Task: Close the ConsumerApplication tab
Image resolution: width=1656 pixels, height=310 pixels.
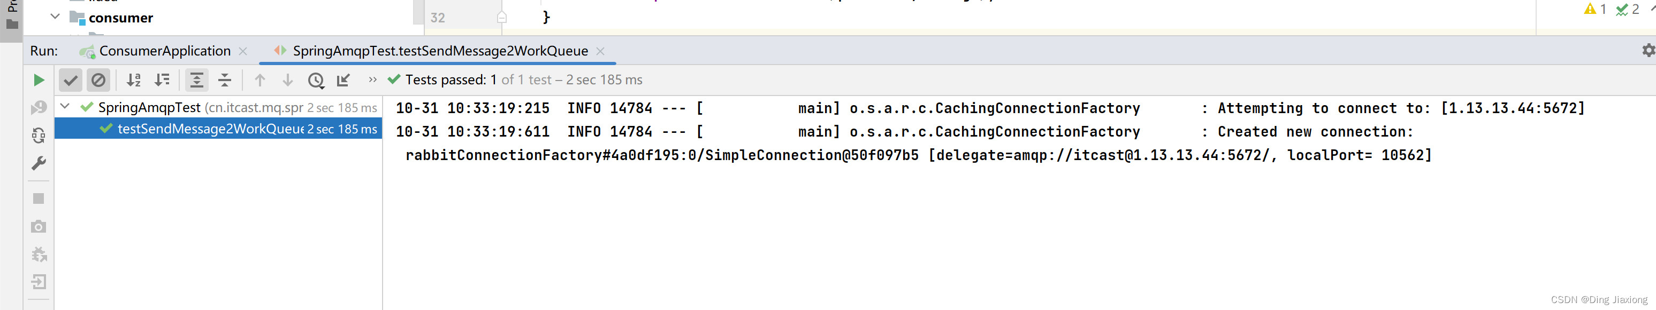Action: (243, 51)
